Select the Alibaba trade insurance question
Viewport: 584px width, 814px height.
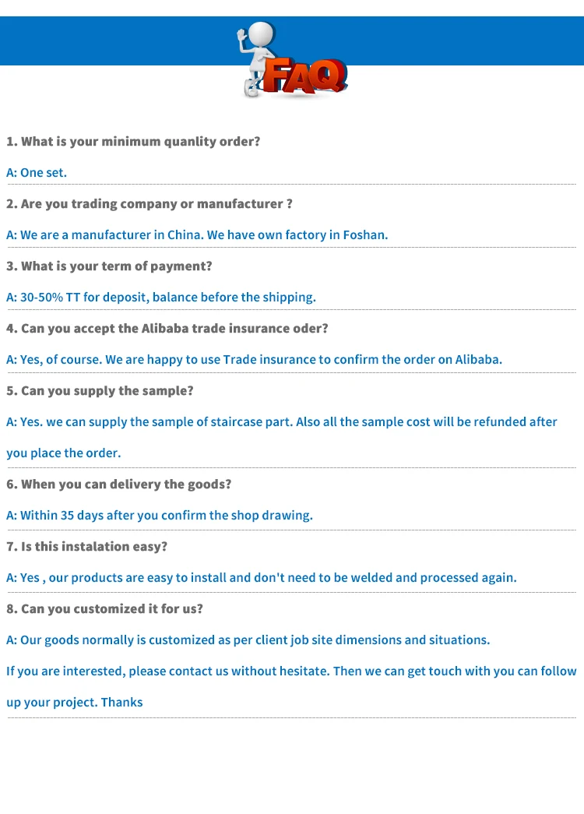pos(167,329)
